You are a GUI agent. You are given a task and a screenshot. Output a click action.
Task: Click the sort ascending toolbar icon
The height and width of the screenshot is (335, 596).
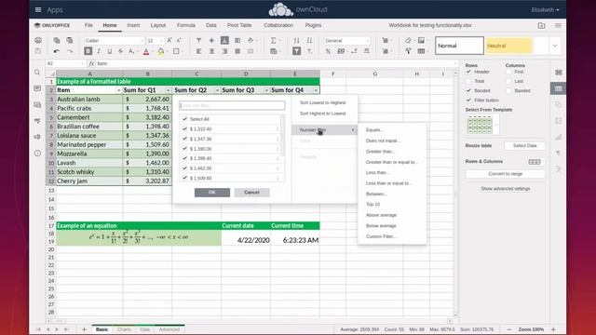point(296,40)
